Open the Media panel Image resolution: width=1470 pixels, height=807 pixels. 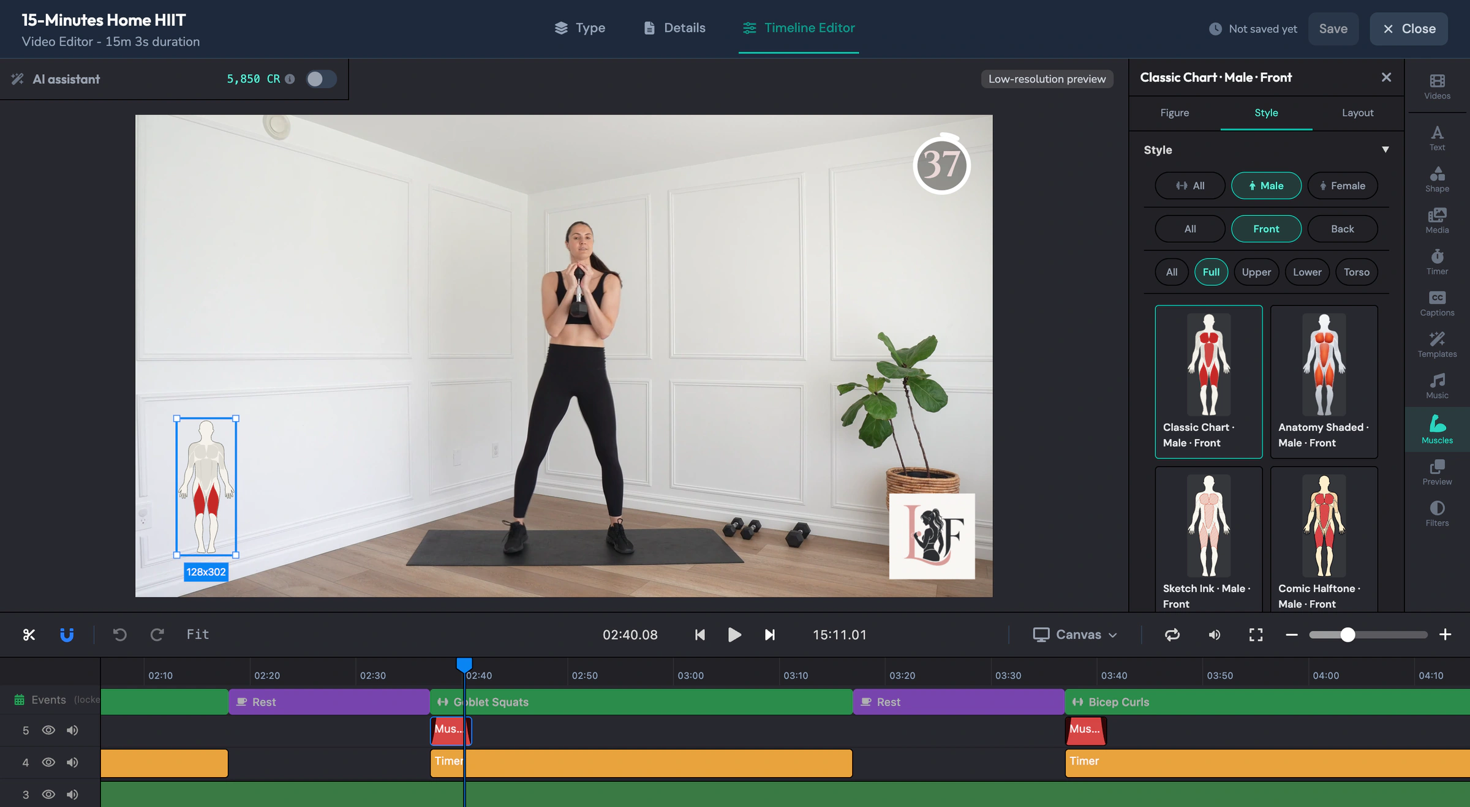pyautogui.click(x=1437, y=221)
